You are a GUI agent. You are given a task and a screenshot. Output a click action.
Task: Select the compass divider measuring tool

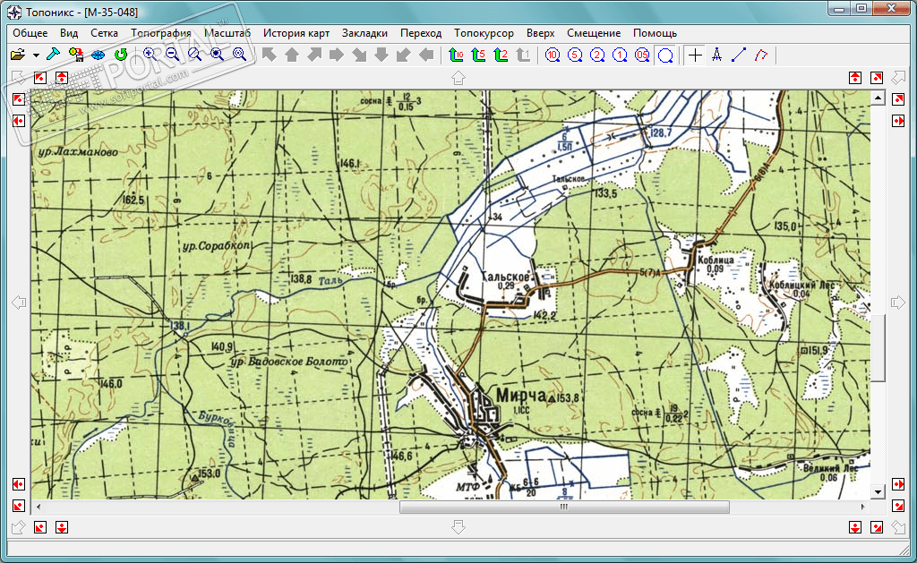[716, 55]
